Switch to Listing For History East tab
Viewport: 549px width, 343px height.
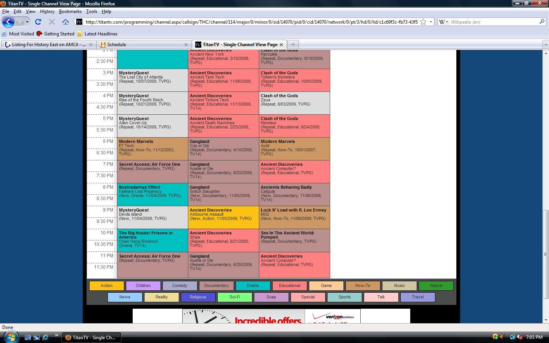point(48,45)
